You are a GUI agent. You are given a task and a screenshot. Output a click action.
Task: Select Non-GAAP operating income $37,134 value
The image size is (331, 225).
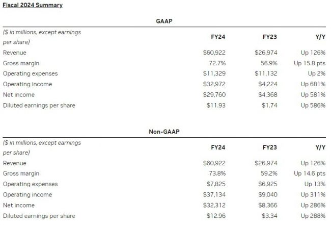click(x=214, y=194)
